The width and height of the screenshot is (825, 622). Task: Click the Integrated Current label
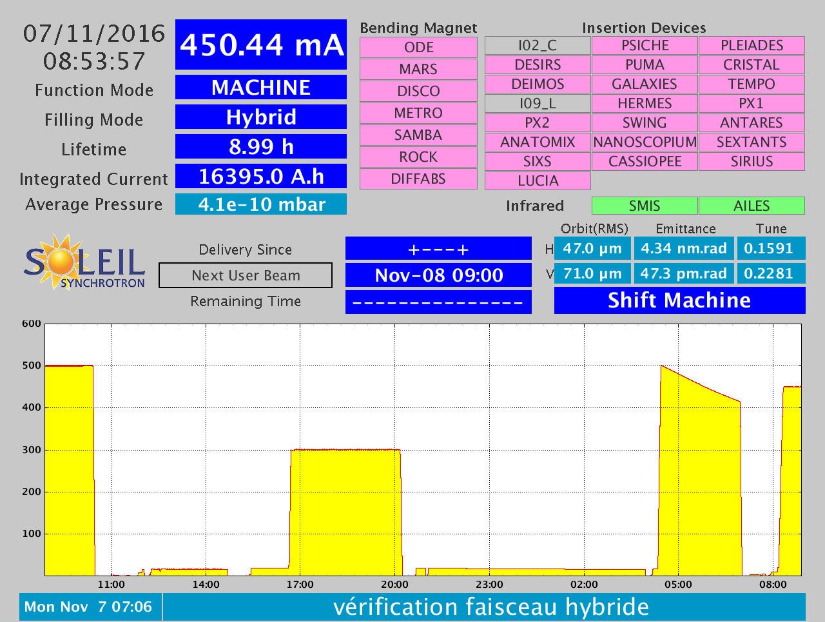(93, 179)
